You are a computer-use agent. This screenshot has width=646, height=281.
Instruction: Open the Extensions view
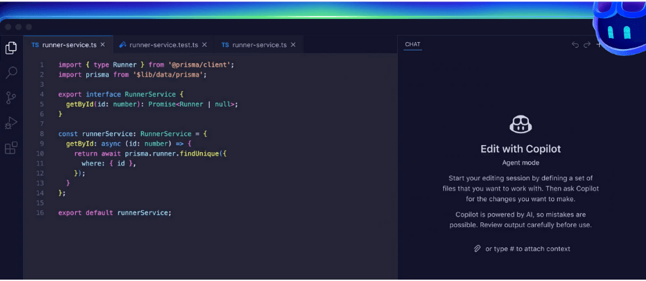[x=11, y=148]
